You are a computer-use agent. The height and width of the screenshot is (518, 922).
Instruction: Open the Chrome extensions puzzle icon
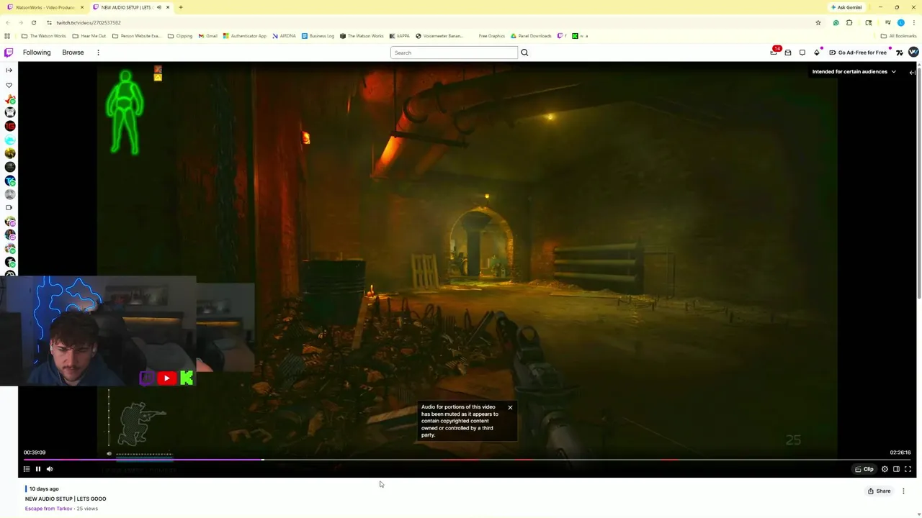(x=849, y=22)
